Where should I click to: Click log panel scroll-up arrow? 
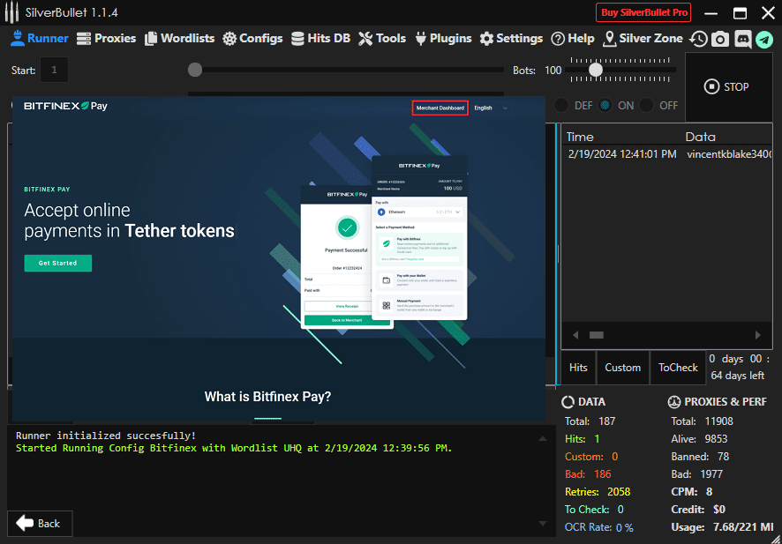tap(543, 439)
